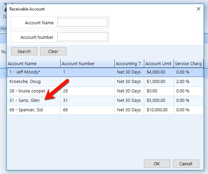The image size is (208, 174).
Task: Click the 2.00 % service charge cell
Action: click(x=188, y=82)
